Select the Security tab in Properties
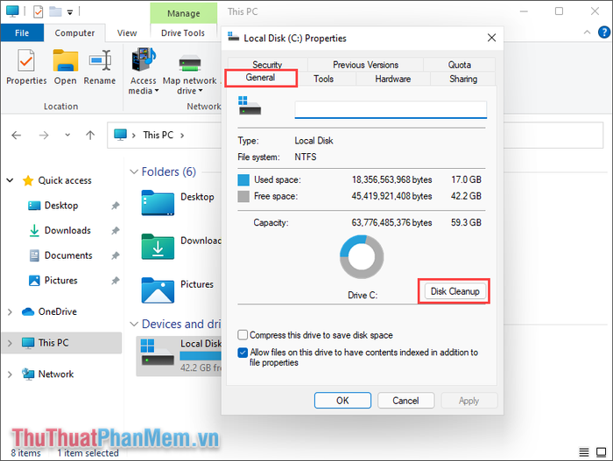613x461 pixels. point(267,65)
